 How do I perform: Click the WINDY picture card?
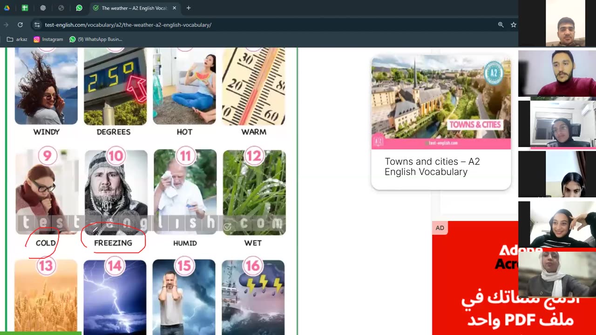coord(46,86)
